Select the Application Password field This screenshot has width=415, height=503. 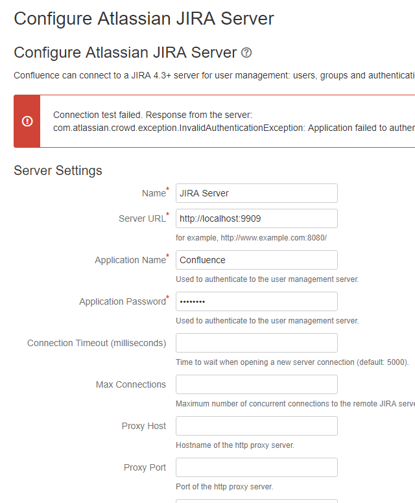(x=256, y=301)
